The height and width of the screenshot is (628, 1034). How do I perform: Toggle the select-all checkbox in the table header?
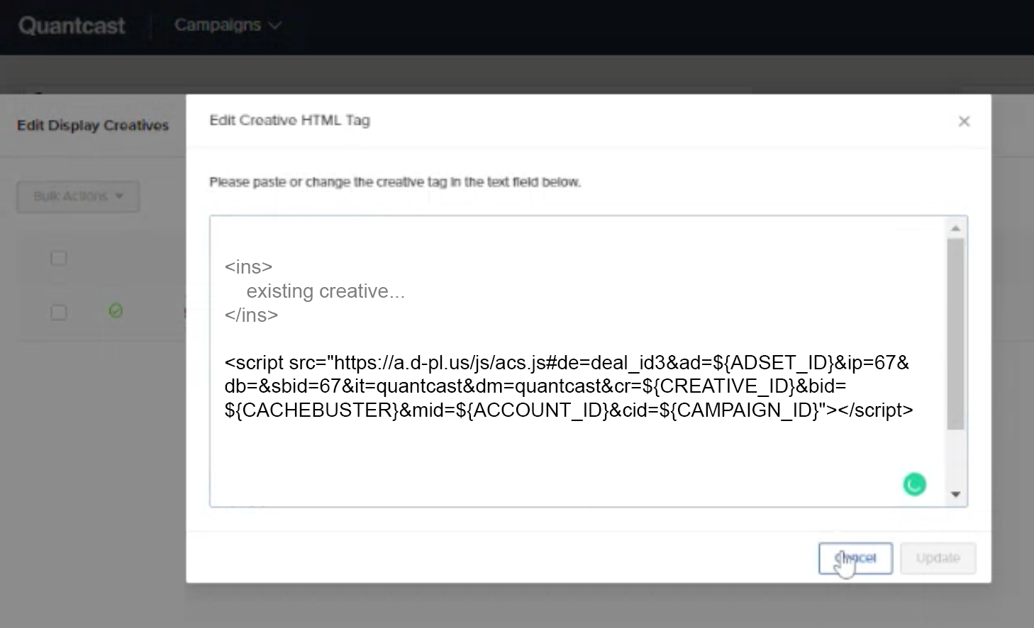(x=58, y=258)
